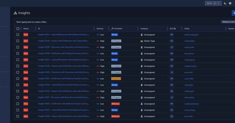Click Unassigned user icon in Insight-5028 row
The width and height of the screenshot is (235, 123).
pyautogui.click(x=142, y=116)
